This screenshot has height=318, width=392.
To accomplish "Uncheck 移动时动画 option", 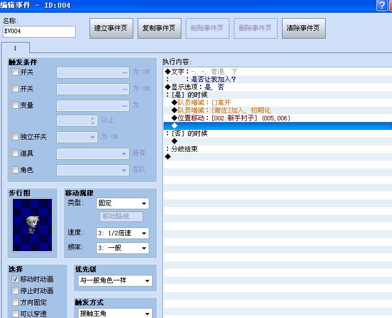I will [x=15, y=279].
